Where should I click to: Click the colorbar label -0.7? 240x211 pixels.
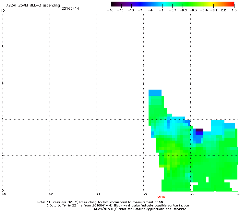point(173,10)
